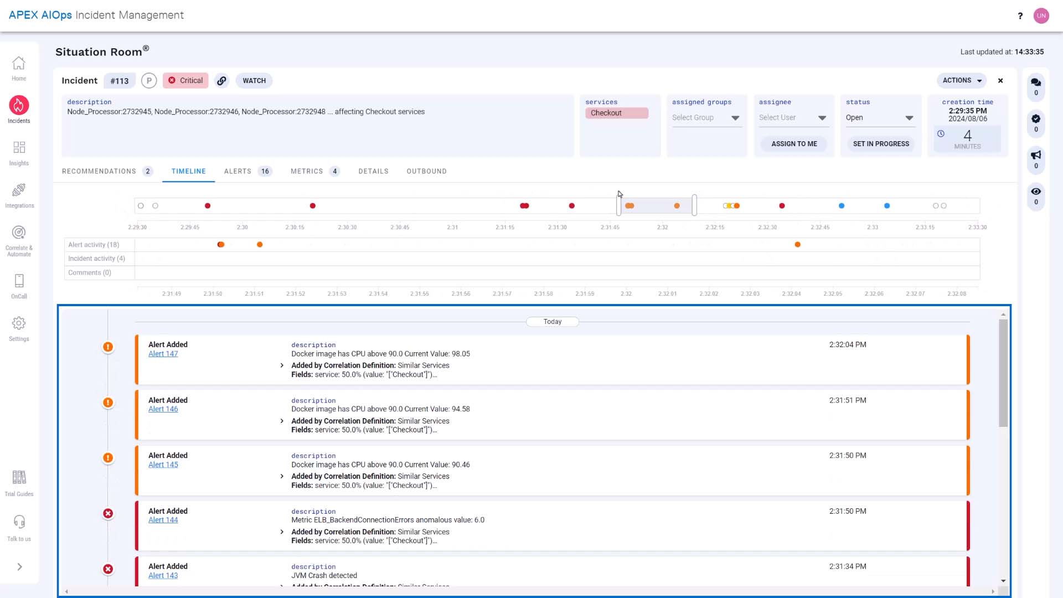Open the Alert 143 link
The image size is (1063, 598).
click(x=163, y=575)
